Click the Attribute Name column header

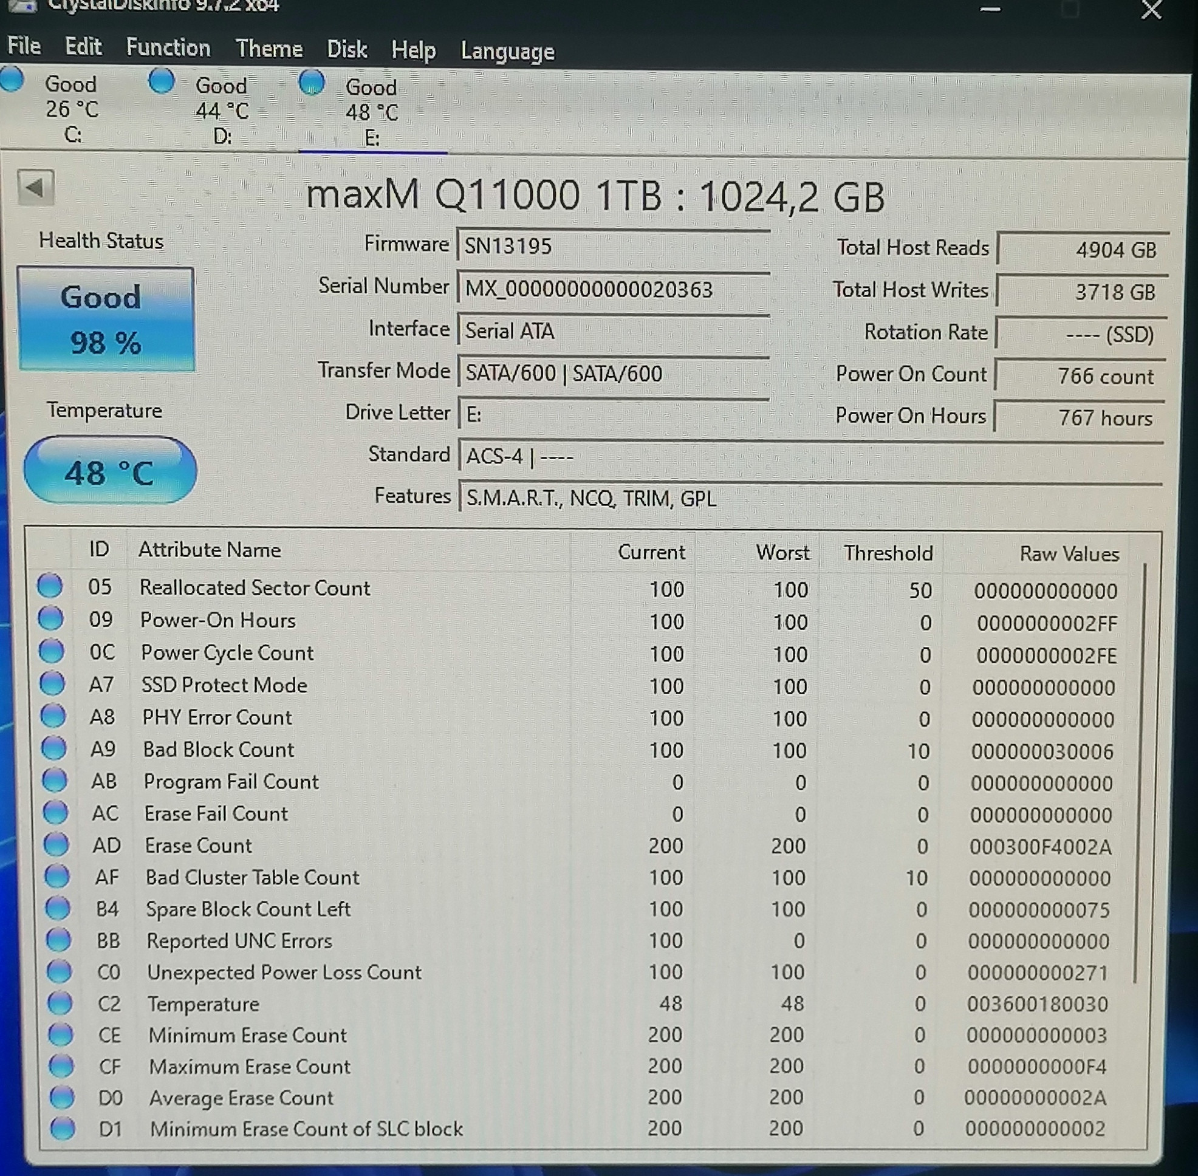210,550
